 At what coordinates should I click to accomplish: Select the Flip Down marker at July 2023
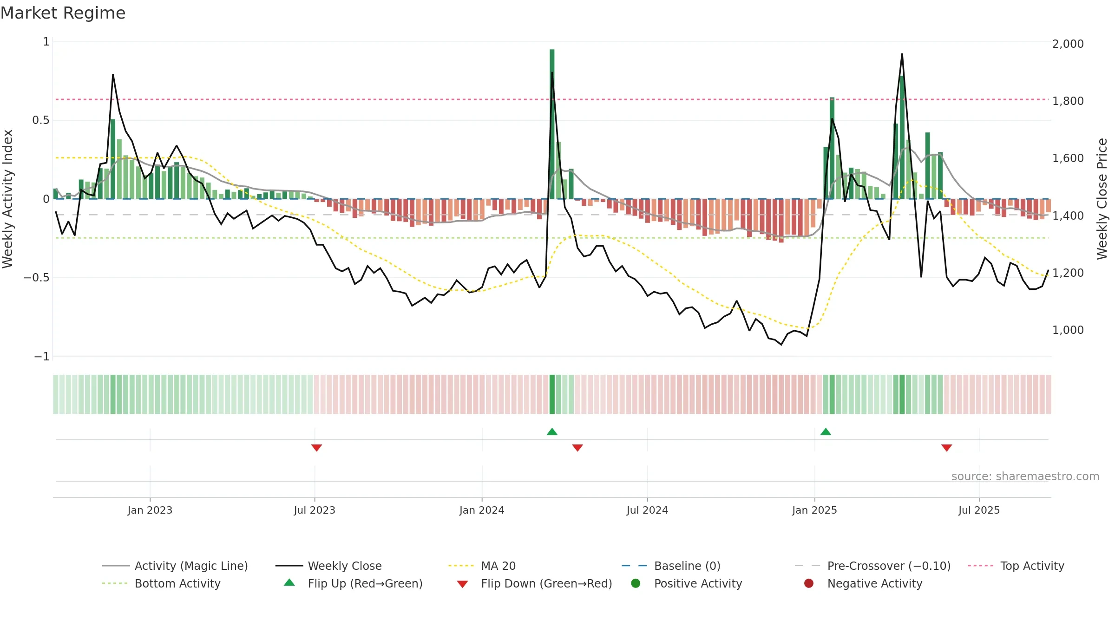click(316, 448)
